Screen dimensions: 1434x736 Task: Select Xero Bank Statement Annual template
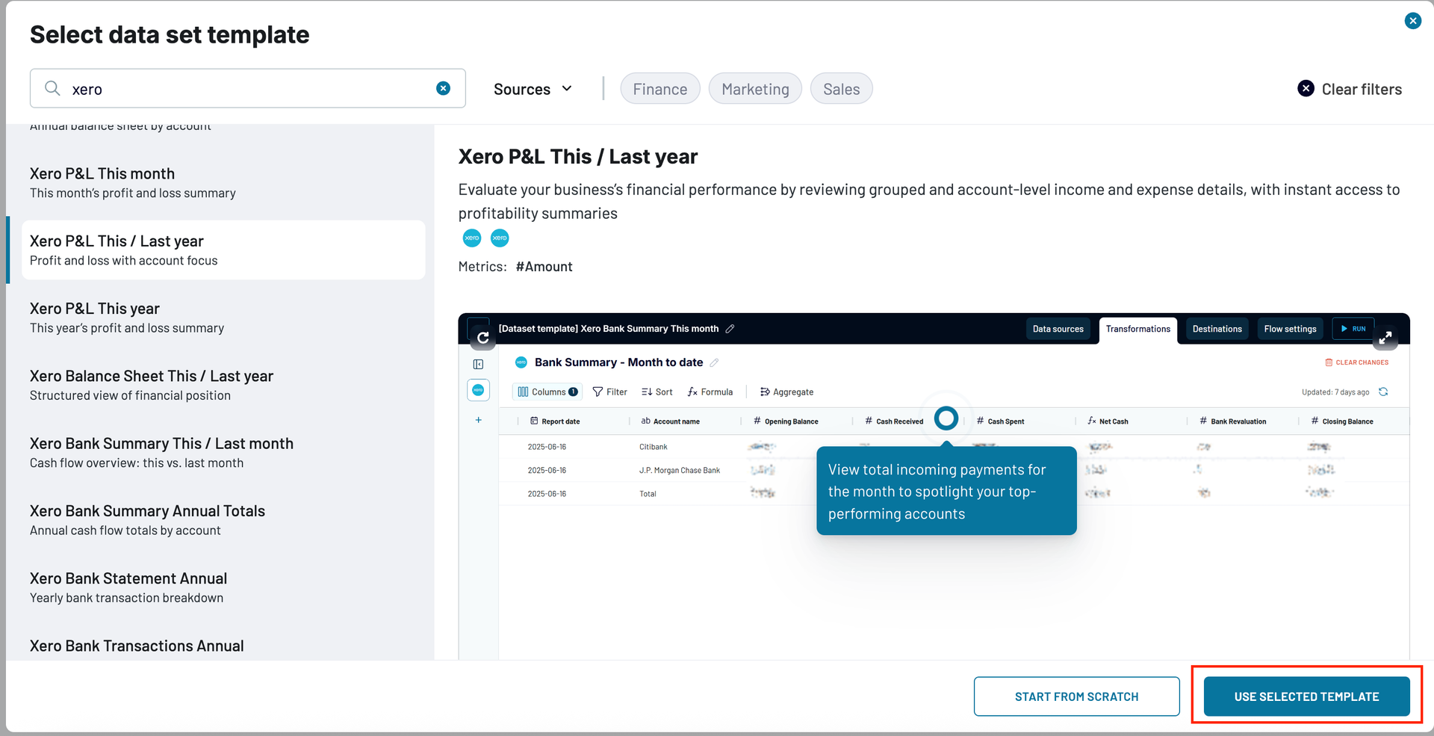(223, 587)
